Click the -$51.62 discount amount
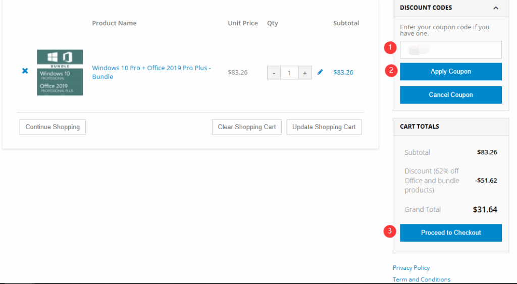 486,181
